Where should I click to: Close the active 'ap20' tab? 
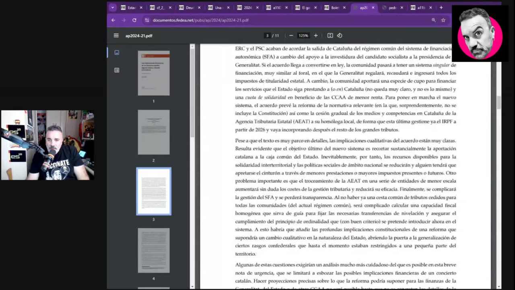[x=373, y=8]
